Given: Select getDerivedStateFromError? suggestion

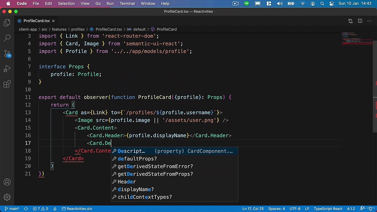Looking at the screenshot, I should (174, 166).
